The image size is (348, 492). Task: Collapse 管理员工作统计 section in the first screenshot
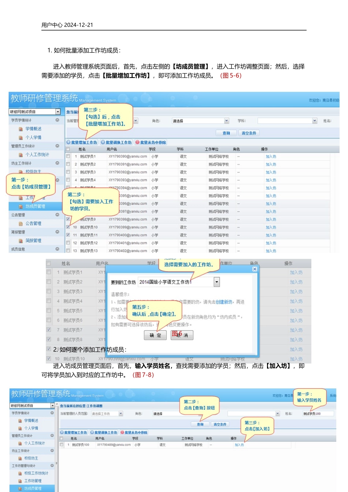click(x=58, y=146)
